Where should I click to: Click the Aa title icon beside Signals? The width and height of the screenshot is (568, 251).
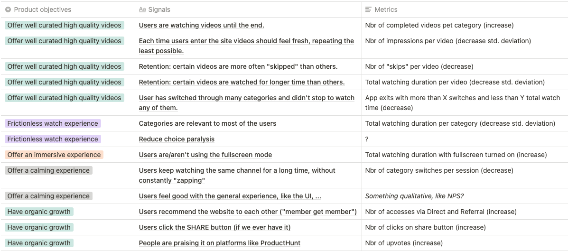142,9
